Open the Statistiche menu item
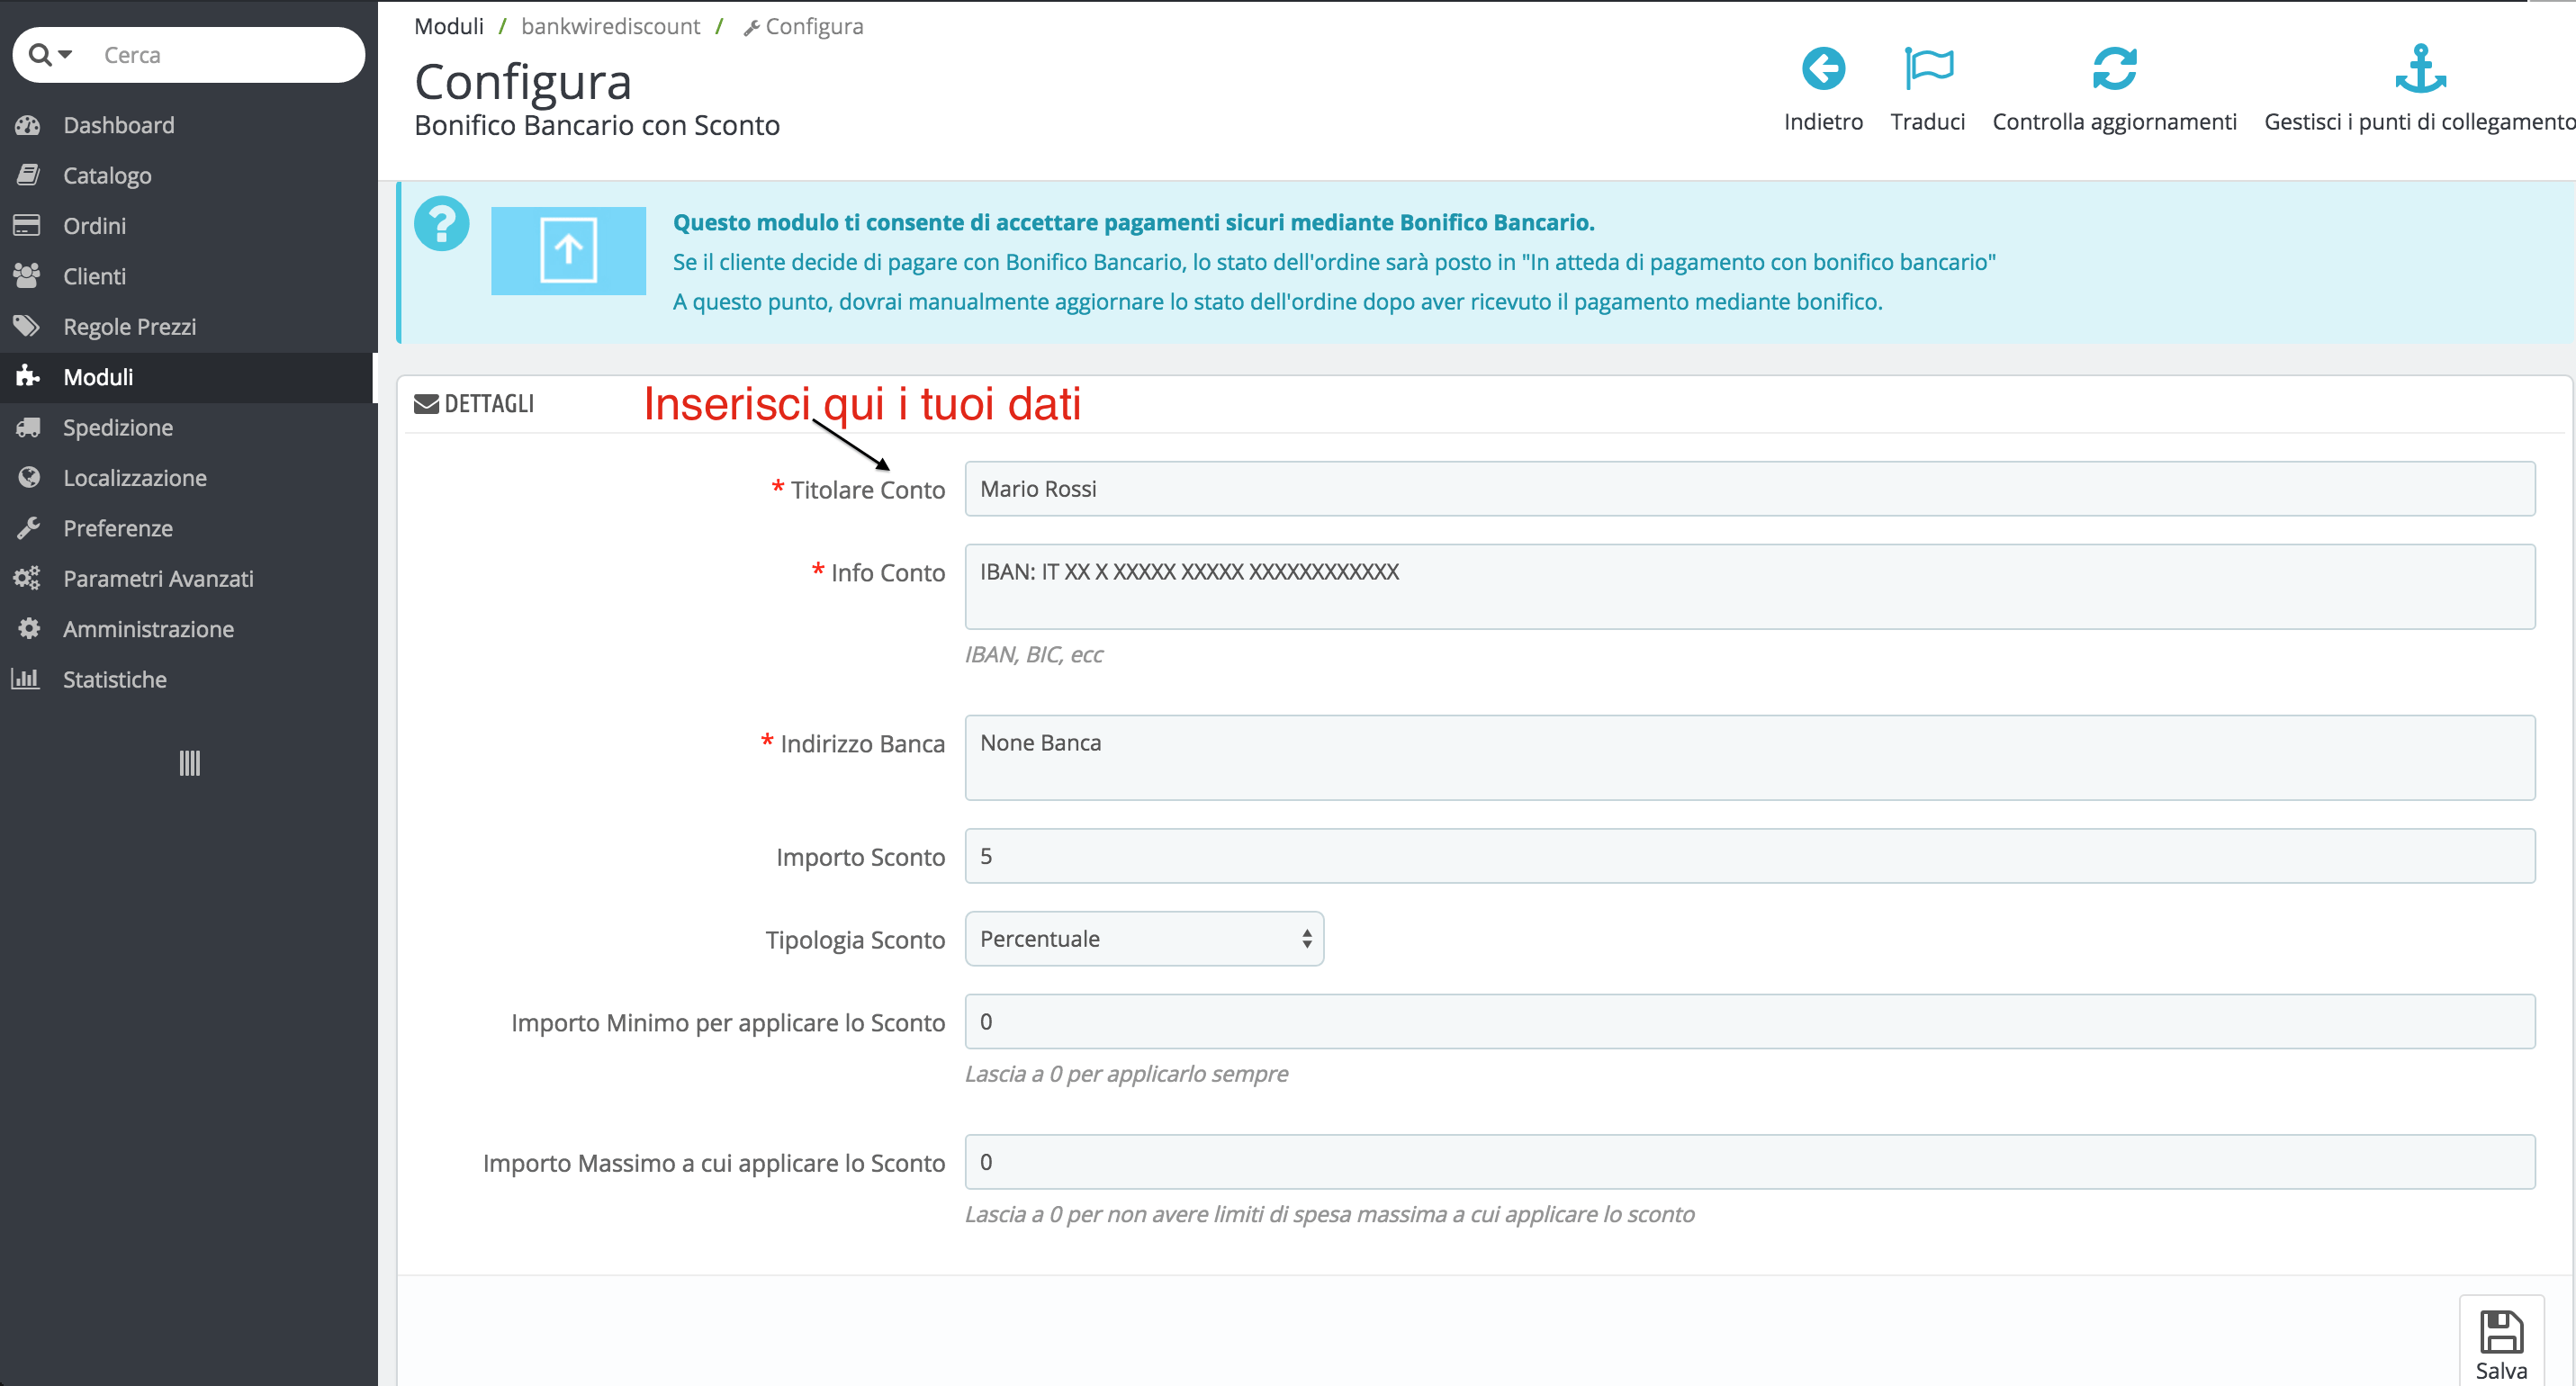The image size is (2576, 1386). click(188, 679)
